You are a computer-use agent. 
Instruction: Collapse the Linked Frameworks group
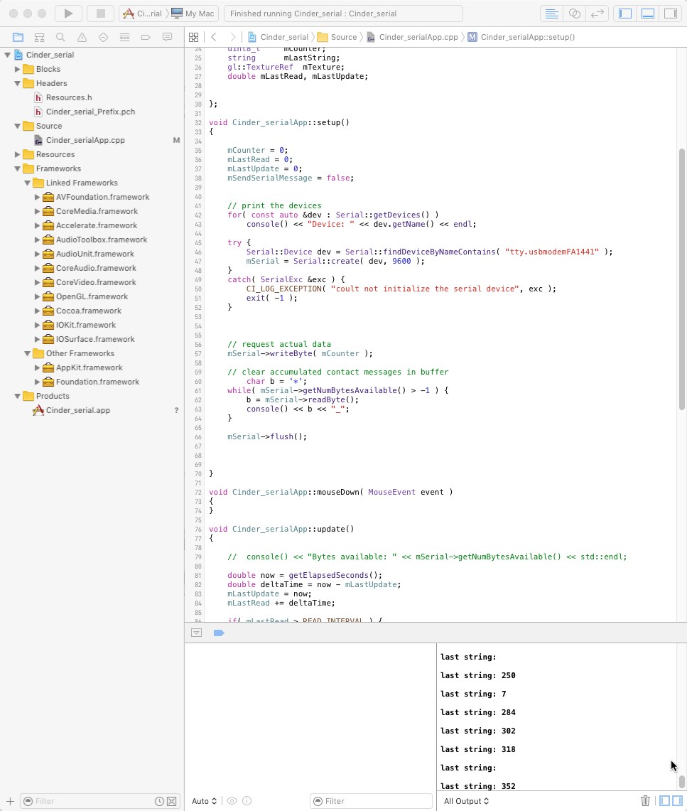(x=27, y=183)
